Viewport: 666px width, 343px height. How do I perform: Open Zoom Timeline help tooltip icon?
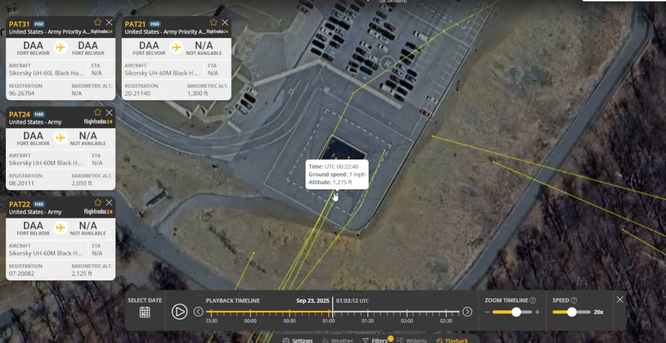pyautogui.click(x=533, y=300)
